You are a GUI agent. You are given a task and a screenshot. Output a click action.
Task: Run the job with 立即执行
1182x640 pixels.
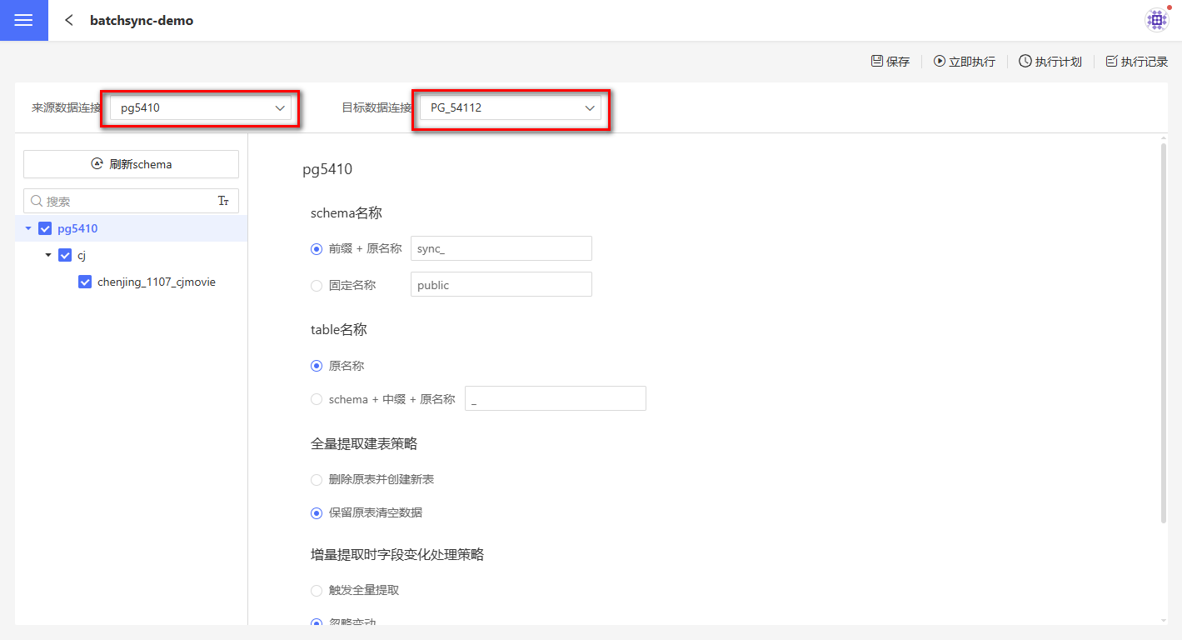(x=965, y=62)
